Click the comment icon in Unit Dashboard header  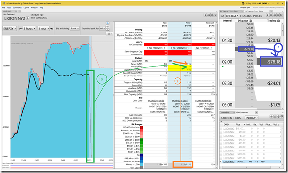216,15
